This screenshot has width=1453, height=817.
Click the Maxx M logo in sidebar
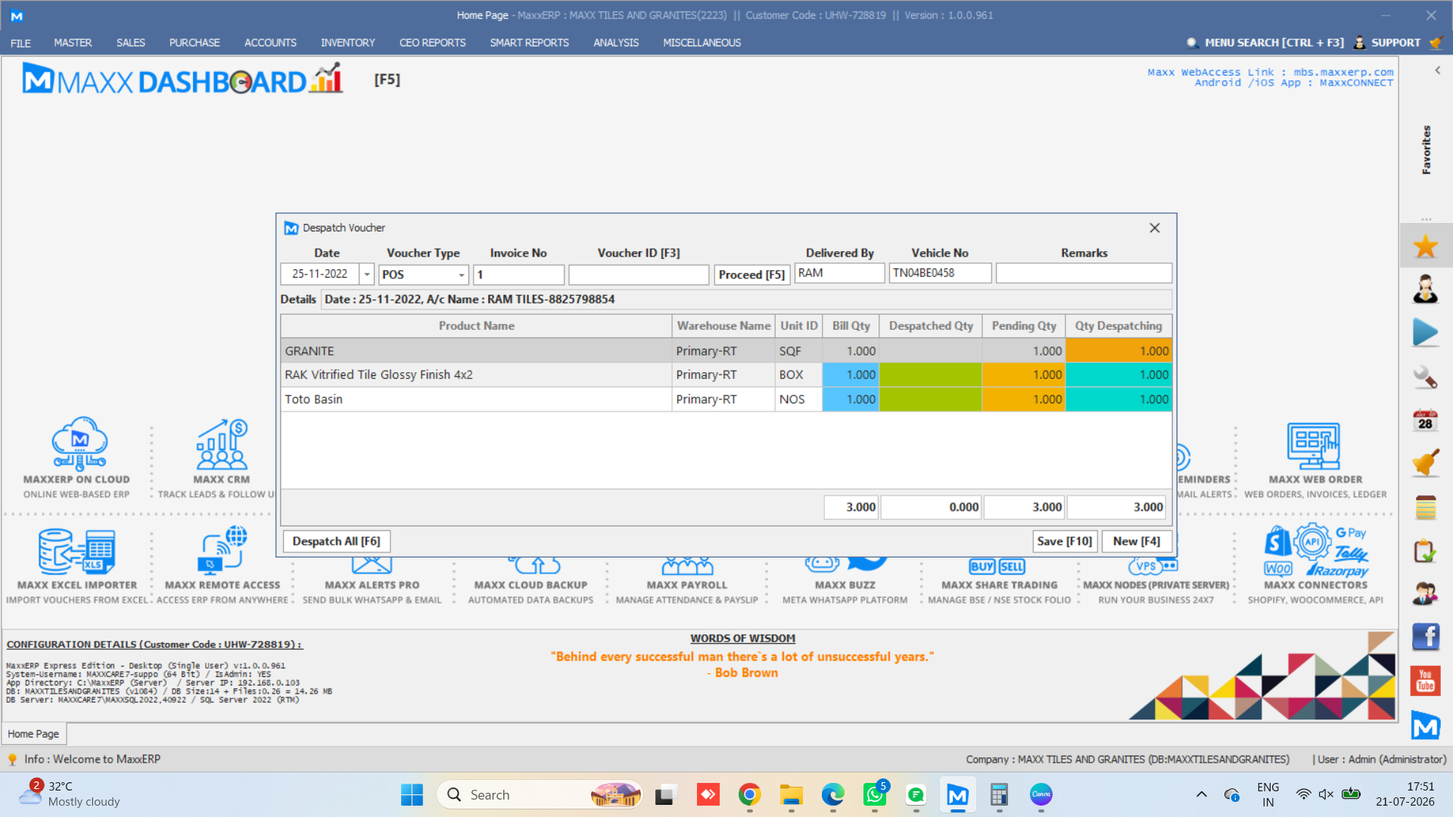(x=1425, y=726)
